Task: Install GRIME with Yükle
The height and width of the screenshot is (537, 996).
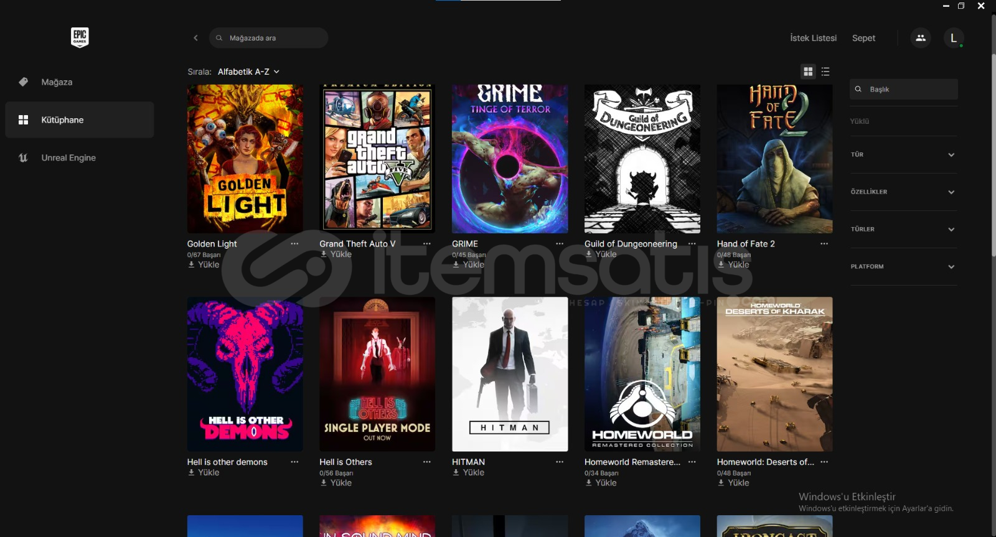Action: pyautogui.click(x=468, y=264)
